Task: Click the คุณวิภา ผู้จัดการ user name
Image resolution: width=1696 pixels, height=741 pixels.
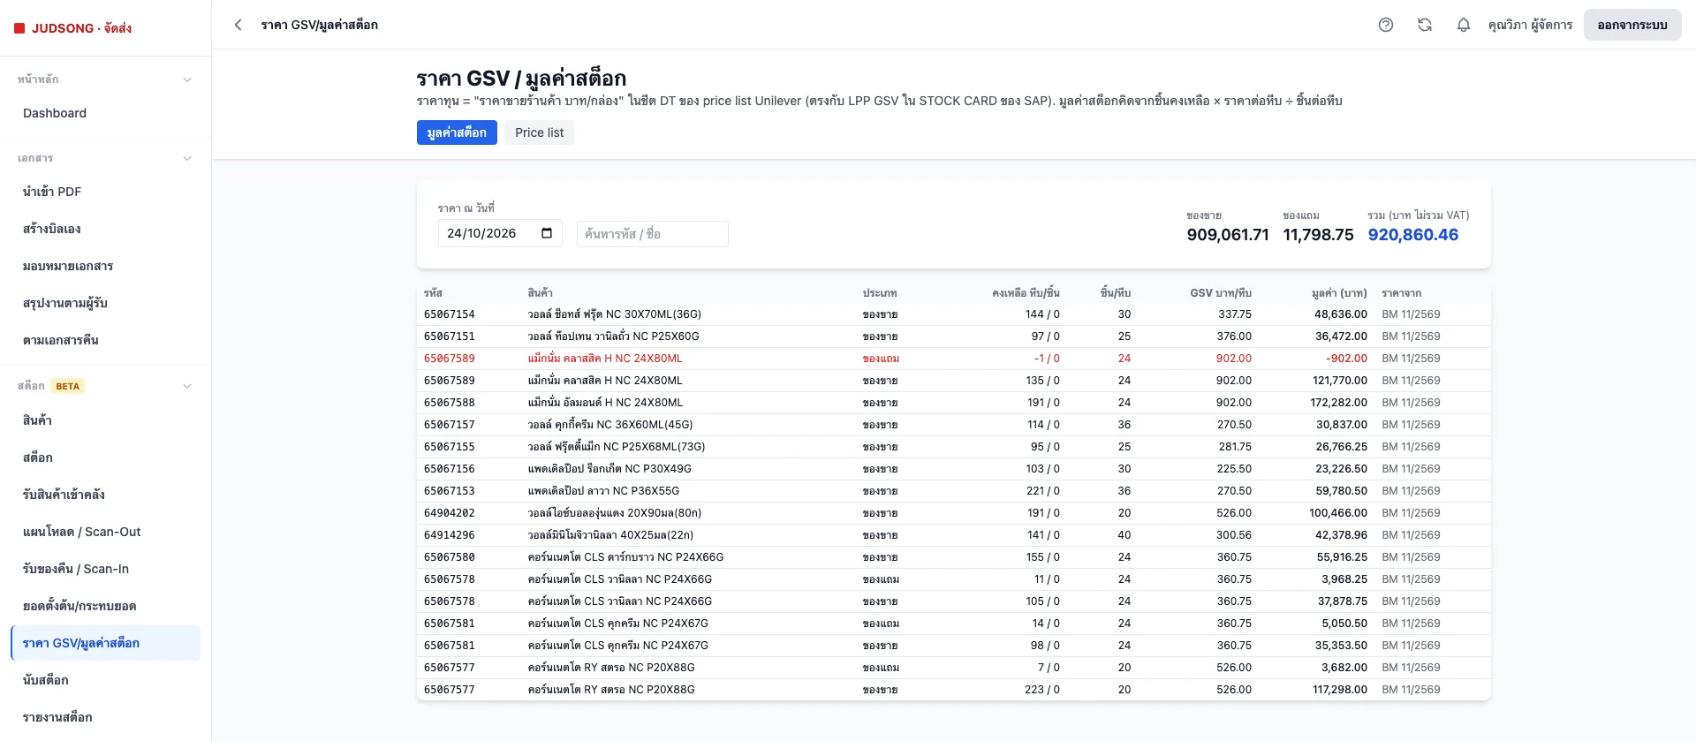Action: (1530, 25)
